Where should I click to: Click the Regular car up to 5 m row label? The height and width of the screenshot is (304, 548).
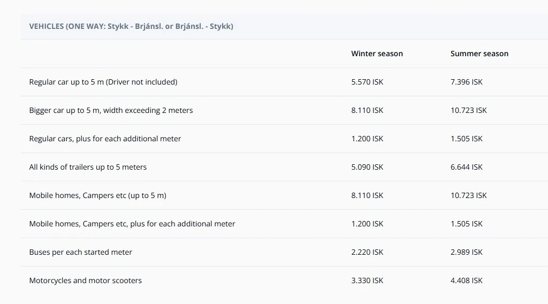point(103,82)
